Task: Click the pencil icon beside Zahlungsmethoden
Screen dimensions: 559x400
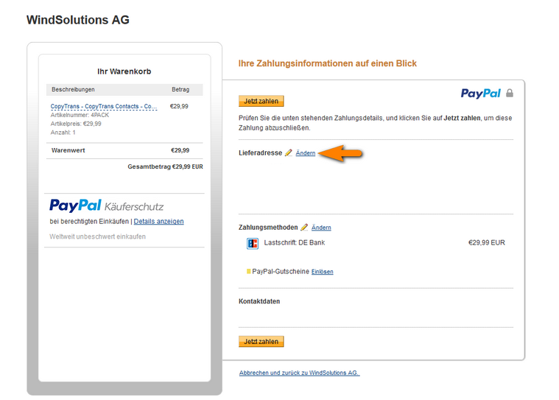Action: point(304,227)
